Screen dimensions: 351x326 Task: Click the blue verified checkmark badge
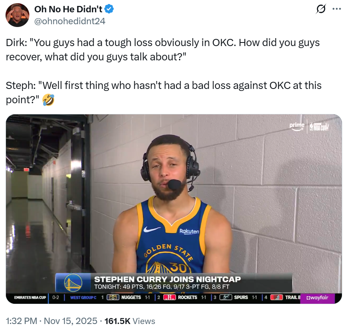[109, 9]
